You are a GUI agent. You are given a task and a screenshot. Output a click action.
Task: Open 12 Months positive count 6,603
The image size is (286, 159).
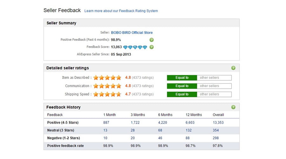tap(190, 122)
